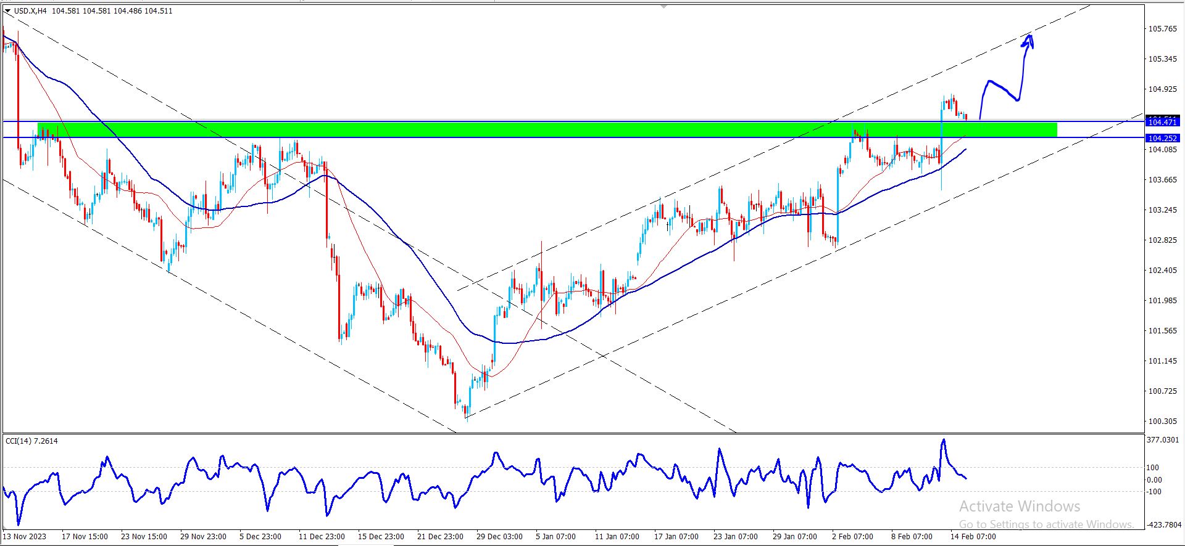The width and height of the screenshot is (1185, 546).
Task: Click the -423.7804 CCI scale value
Action: coord(1163,525)
